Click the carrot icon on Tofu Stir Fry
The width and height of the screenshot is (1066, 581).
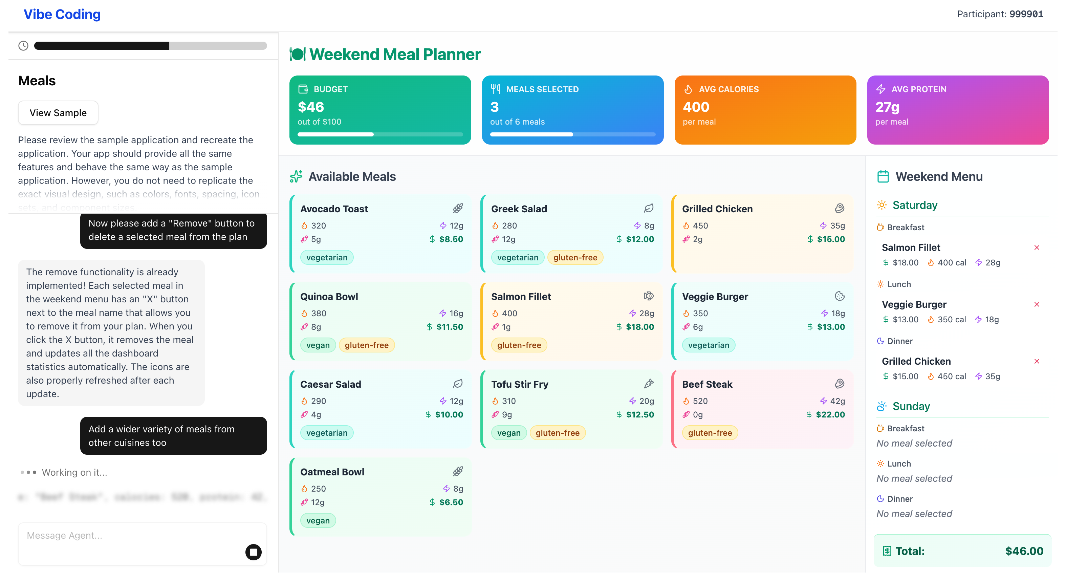tap(649, 384)
